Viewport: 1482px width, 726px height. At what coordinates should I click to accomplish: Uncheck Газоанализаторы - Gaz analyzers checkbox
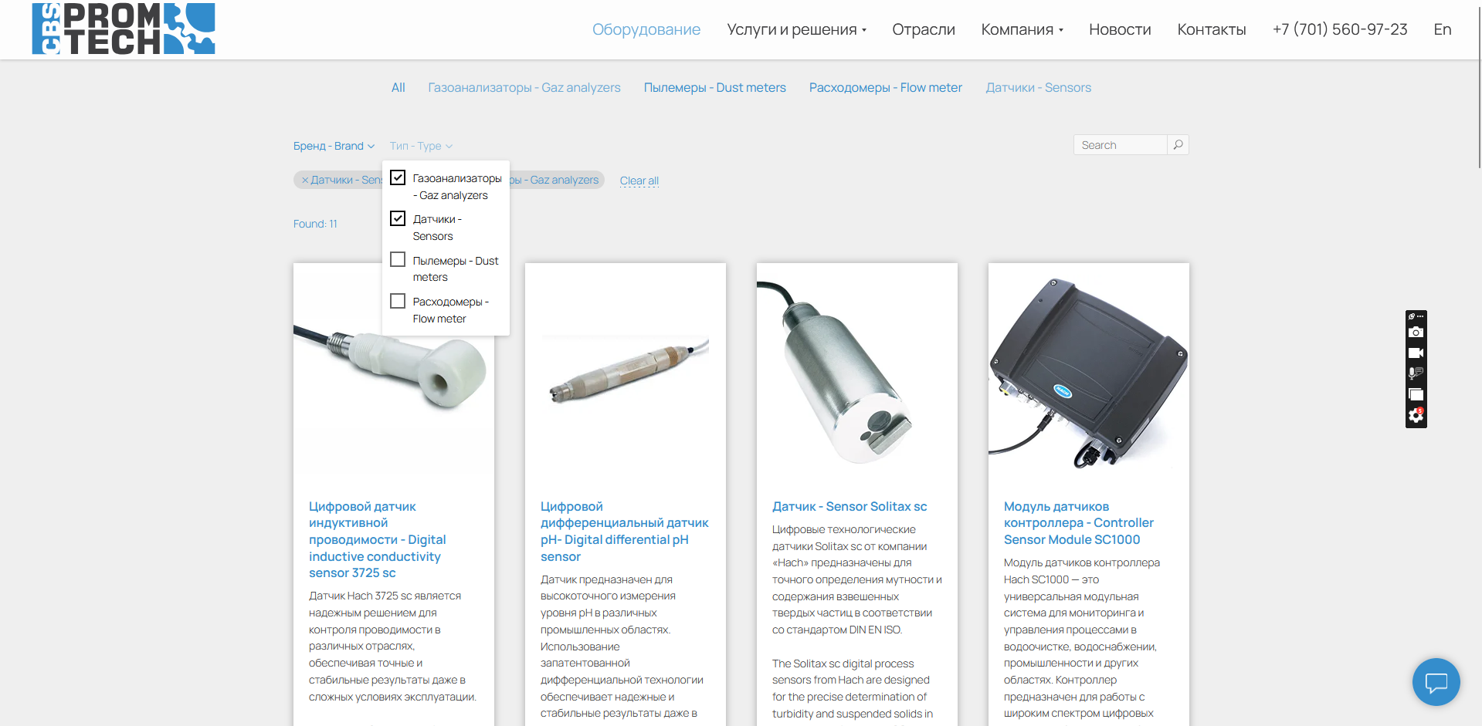[x=398, y=177]
